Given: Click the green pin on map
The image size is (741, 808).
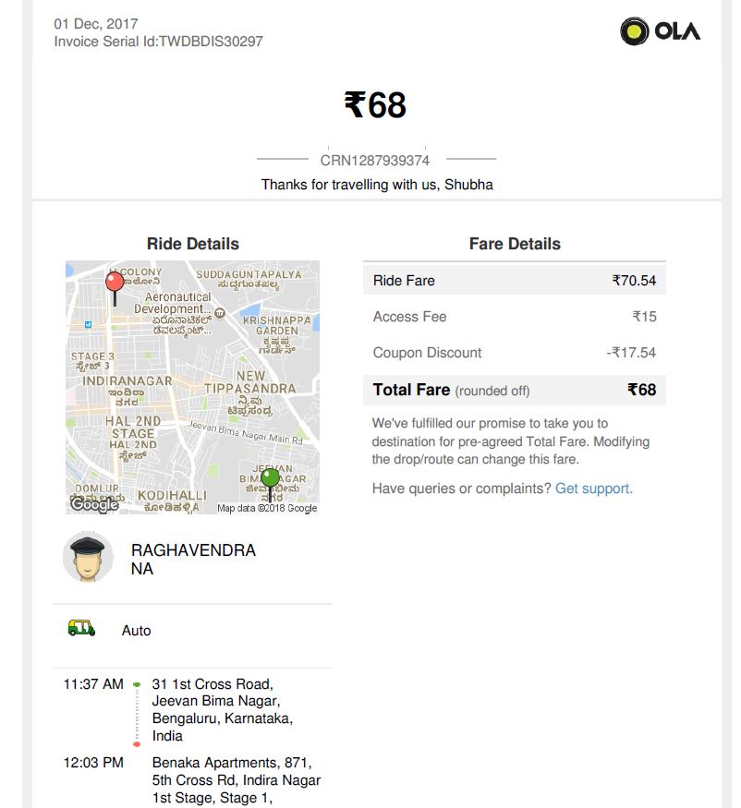Looking at the screenshot, I should click(x=270, y=479).
